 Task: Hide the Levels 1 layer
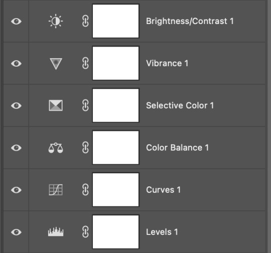point(16,232)
